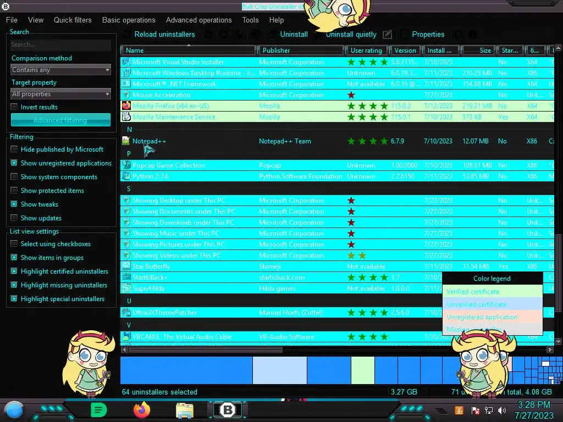Open the File menu
Image resolution: width=563 pixels, height=422 pixels.
pyautogui.click(x=12, y=20)
